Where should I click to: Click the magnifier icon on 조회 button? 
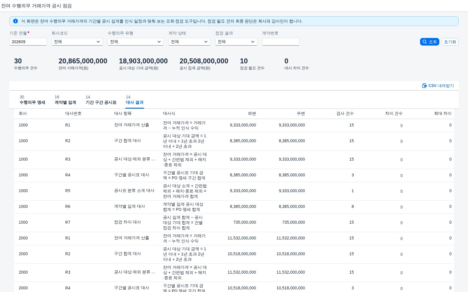tap(425, 42)
